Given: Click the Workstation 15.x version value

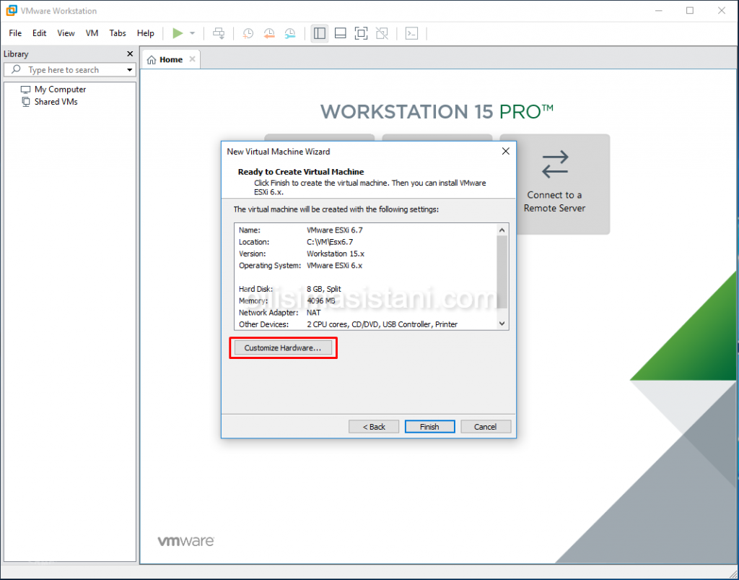Looking at the screenshot, I should [x=336, y=254].
